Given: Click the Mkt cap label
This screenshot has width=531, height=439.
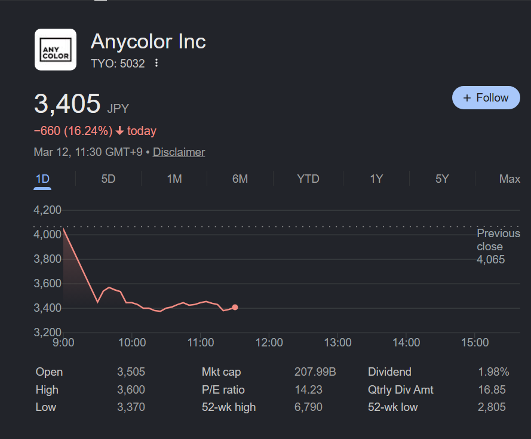Looking at the screenshot, I should point(221,372).
